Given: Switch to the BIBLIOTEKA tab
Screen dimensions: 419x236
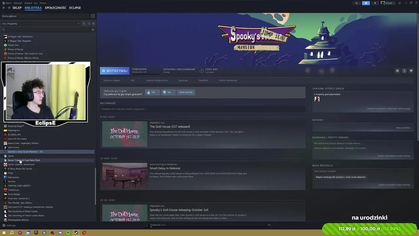Looking at the screenshot, I should point(33,8).
